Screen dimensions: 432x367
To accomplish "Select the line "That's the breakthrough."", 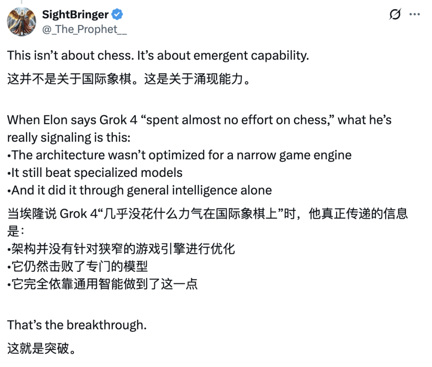I will (x=77, y=325).
